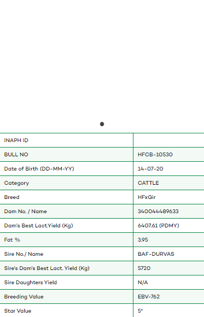204x317 pixels.
Task: Click the dam number 340044489633
Action: (x=158, y=212)
